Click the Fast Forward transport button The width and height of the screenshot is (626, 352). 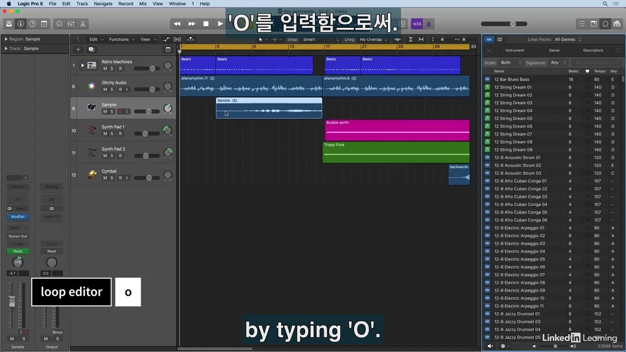click(192, 23)
